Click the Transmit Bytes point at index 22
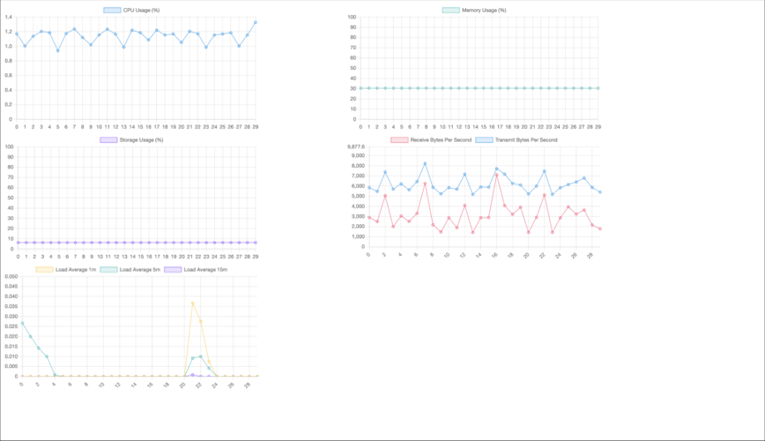Screen dimensions: 765x441 tap(544, 171)
